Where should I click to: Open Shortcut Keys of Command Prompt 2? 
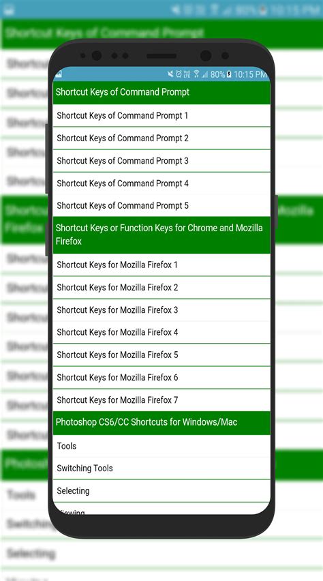coord(161,138)
